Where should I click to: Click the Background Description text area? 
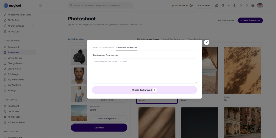click(144, 71)
